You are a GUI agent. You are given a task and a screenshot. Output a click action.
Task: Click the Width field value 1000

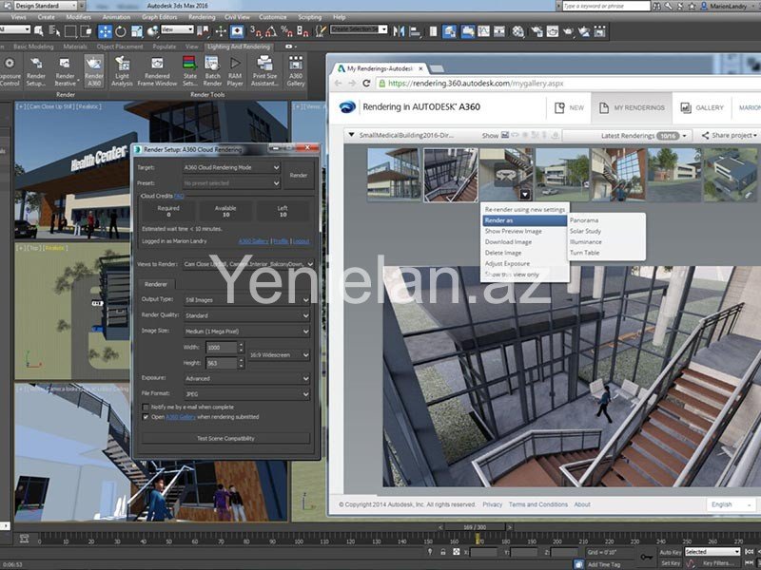(x=222, y=348)
